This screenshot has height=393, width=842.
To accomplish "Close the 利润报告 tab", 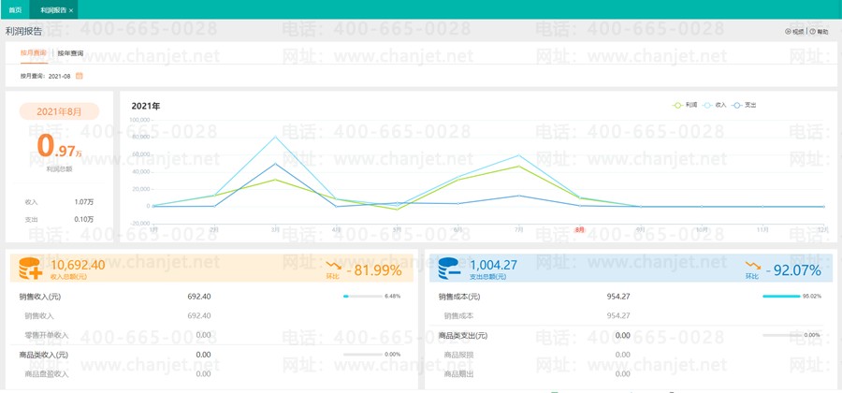I will click(x=71, y=10).
